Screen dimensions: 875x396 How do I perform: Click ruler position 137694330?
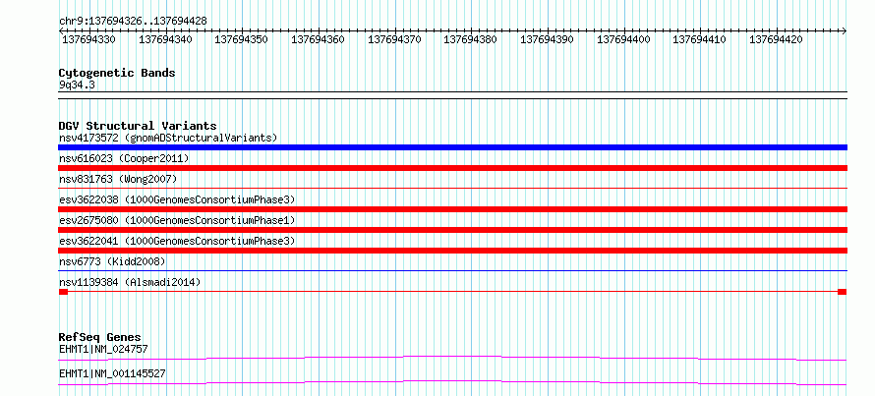pyautogui.click(x=88, y=39)
